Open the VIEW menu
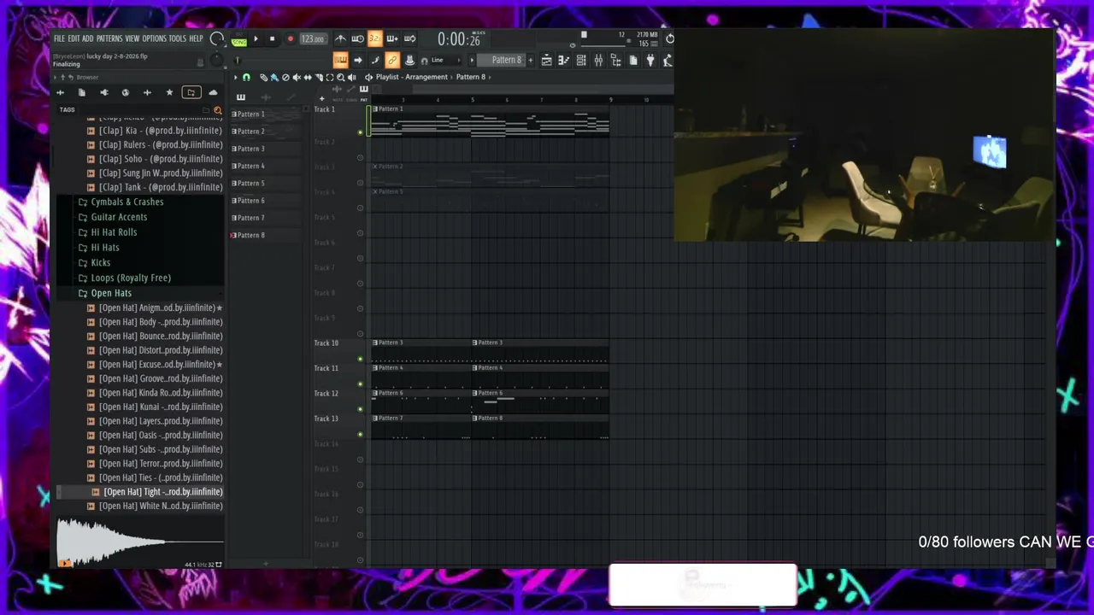This screenshot has width=1094, height=615. [132, 38]
